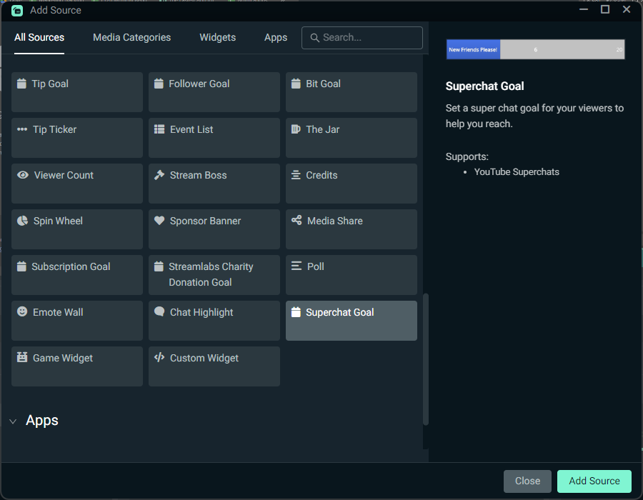Click the Streamlabs logo in title bar
Viewport: 643px width, 500px height.
click(x=17, y=10)
